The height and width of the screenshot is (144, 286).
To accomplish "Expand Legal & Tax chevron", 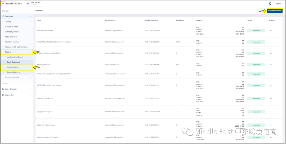I will [x=30, y=95].
